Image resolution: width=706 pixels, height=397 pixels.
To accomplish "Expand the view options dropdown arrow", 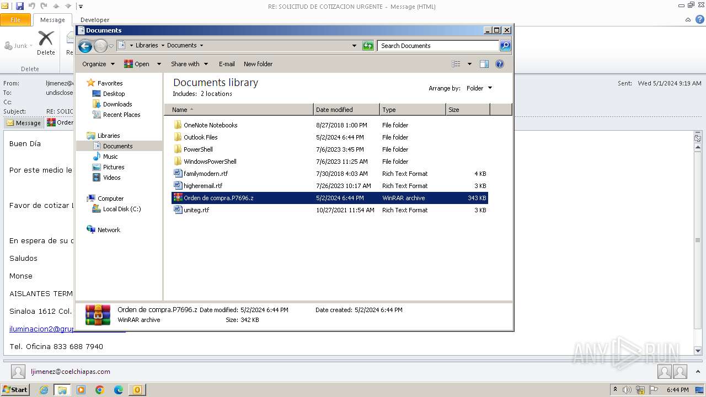I will [x=469, y=64].
